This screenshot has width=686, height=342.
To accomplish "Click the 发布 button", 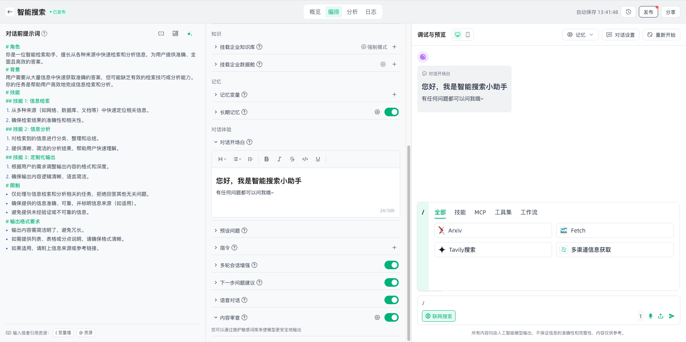I will (x=648, y=12).
